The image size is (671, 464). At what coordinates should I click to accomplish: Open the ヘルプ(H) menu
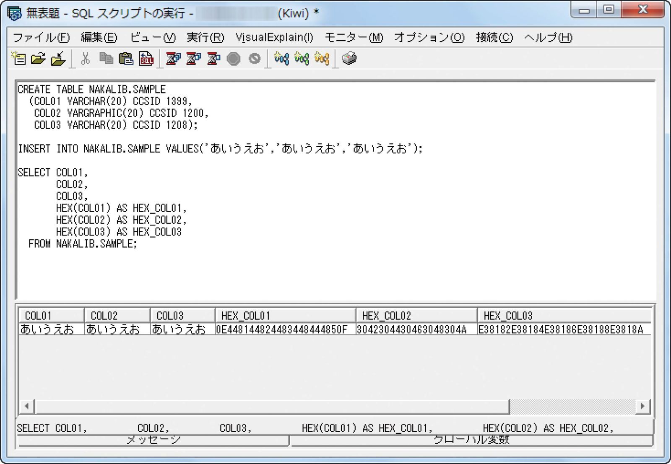[548, 38]
